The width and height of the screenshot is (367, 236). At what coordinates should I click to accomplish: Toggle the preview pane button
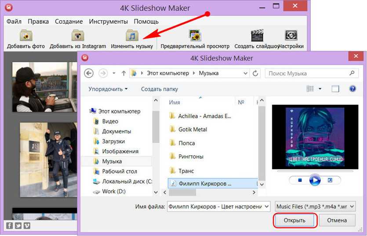[335, 89]
